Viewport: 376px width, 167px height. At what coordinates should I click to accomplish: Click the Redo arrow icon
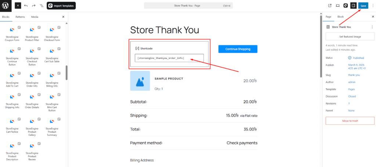33,6
